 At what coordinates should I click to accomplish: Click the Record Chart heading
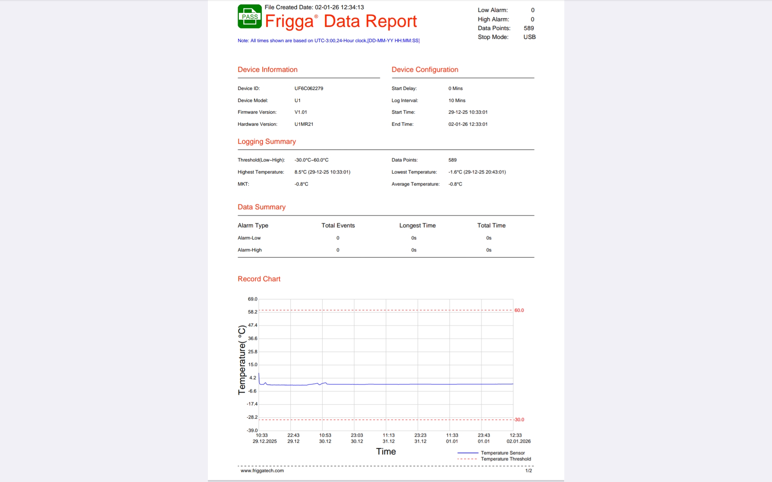(259, 279)
